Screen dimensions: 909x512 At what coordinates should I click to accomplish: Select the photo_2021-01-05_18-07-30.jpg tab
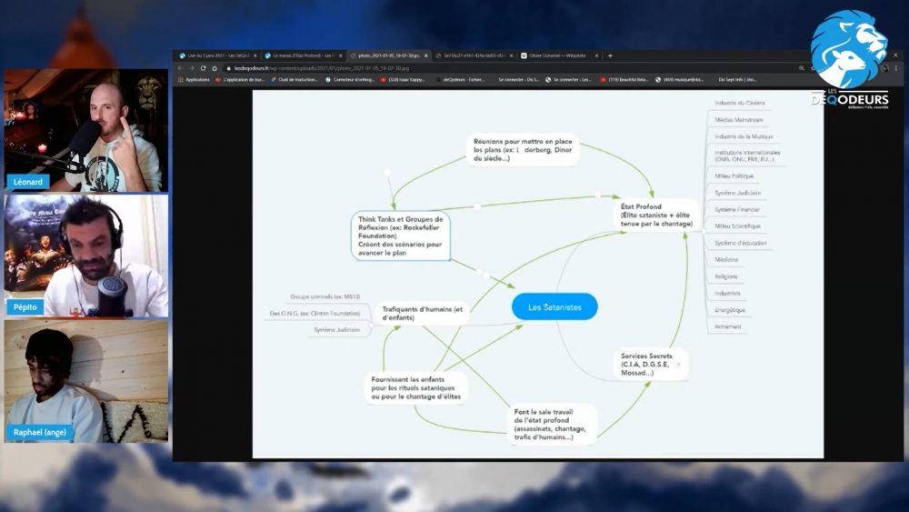point(388,55)
